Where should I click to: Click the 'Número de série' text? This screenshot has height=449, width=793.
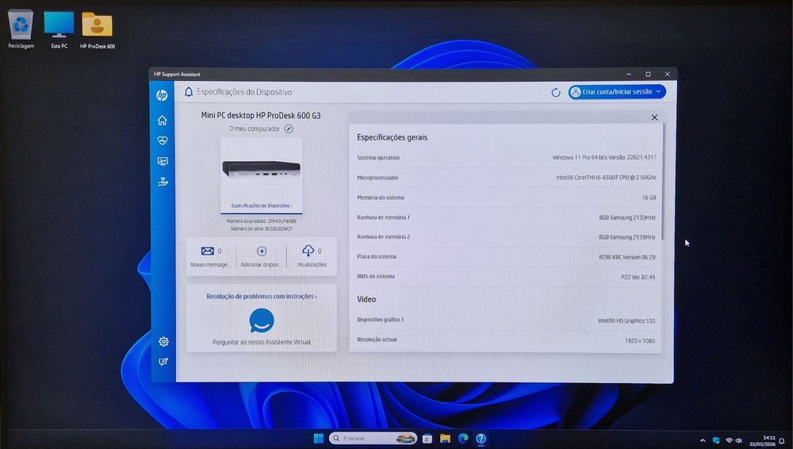tap(262, 228)
